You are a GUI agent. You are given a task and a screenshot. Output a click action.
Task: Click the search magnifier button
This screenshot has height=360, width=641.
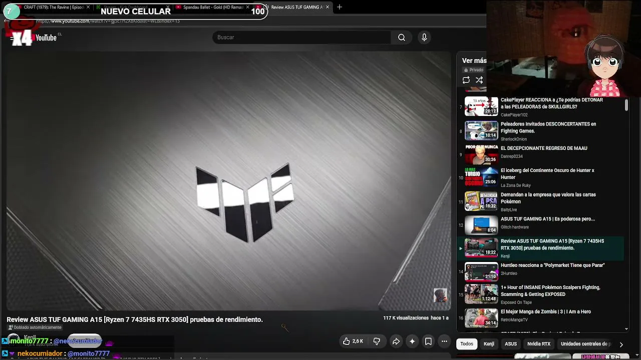402,37
